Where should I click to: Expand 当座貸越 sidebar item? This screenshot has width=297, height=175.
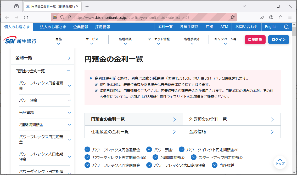[69, 113]
